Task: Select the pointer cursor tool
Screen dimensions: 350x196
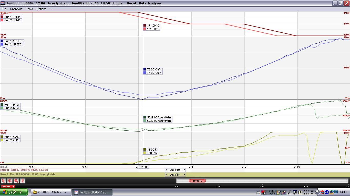Action: coord(3,181)
